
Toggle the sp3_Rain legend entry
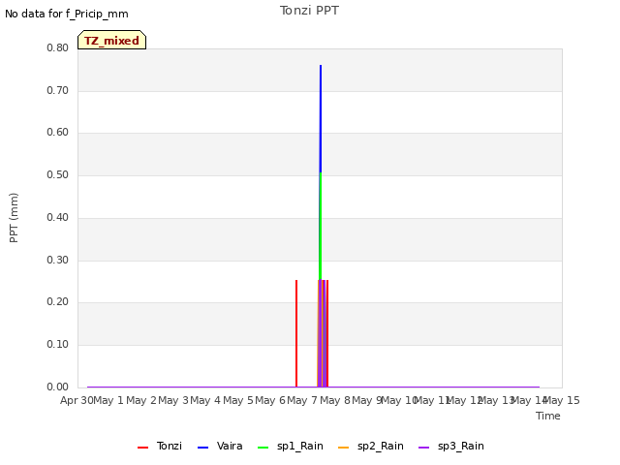coord(451,446)
